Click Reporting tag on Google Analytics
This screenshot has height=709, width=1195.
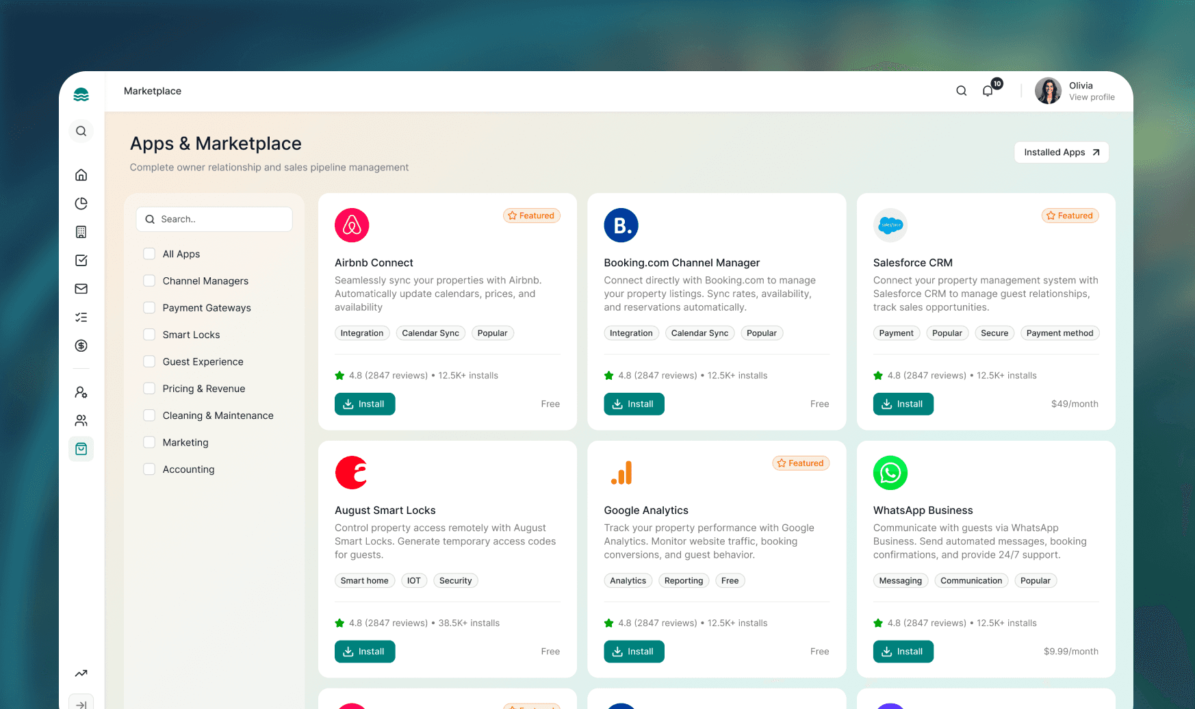tap(684, 581)
